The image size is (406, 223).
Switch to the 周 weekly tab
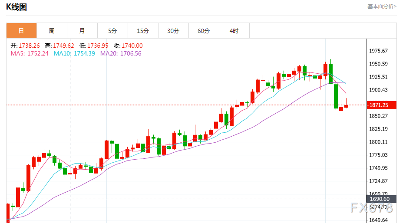point(52,31)
